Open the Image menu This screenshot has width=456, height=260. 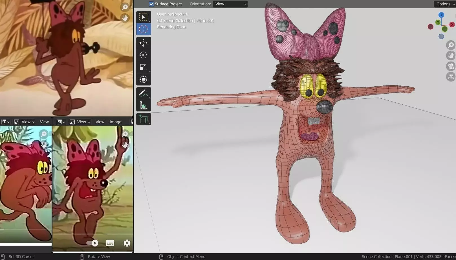pos(115,122)
